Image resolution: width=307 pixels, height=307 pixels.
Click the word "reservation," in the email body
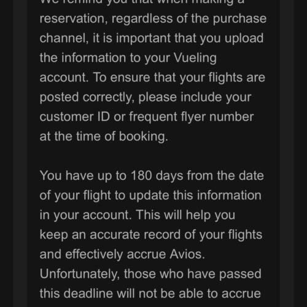[x=74, y=19]
